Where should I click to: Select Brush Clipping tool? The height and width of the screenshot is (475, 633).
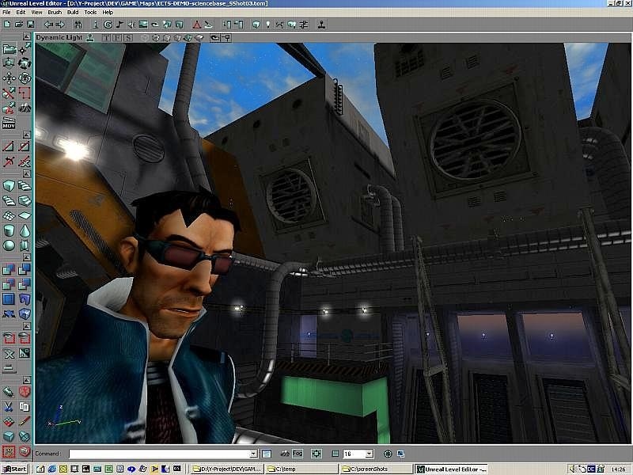(9, 93)
